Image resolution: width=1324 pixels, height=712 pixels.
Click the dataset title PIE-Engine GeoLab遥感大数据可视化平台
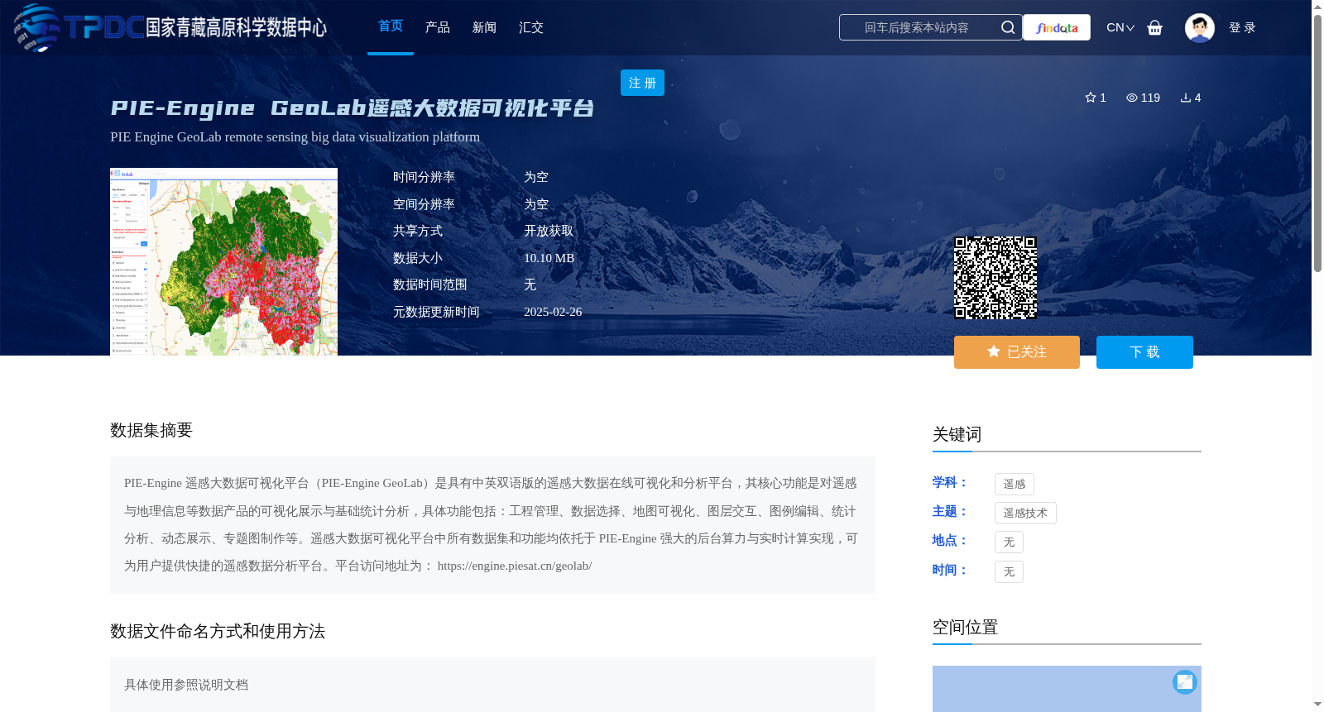tap(353, 108)
